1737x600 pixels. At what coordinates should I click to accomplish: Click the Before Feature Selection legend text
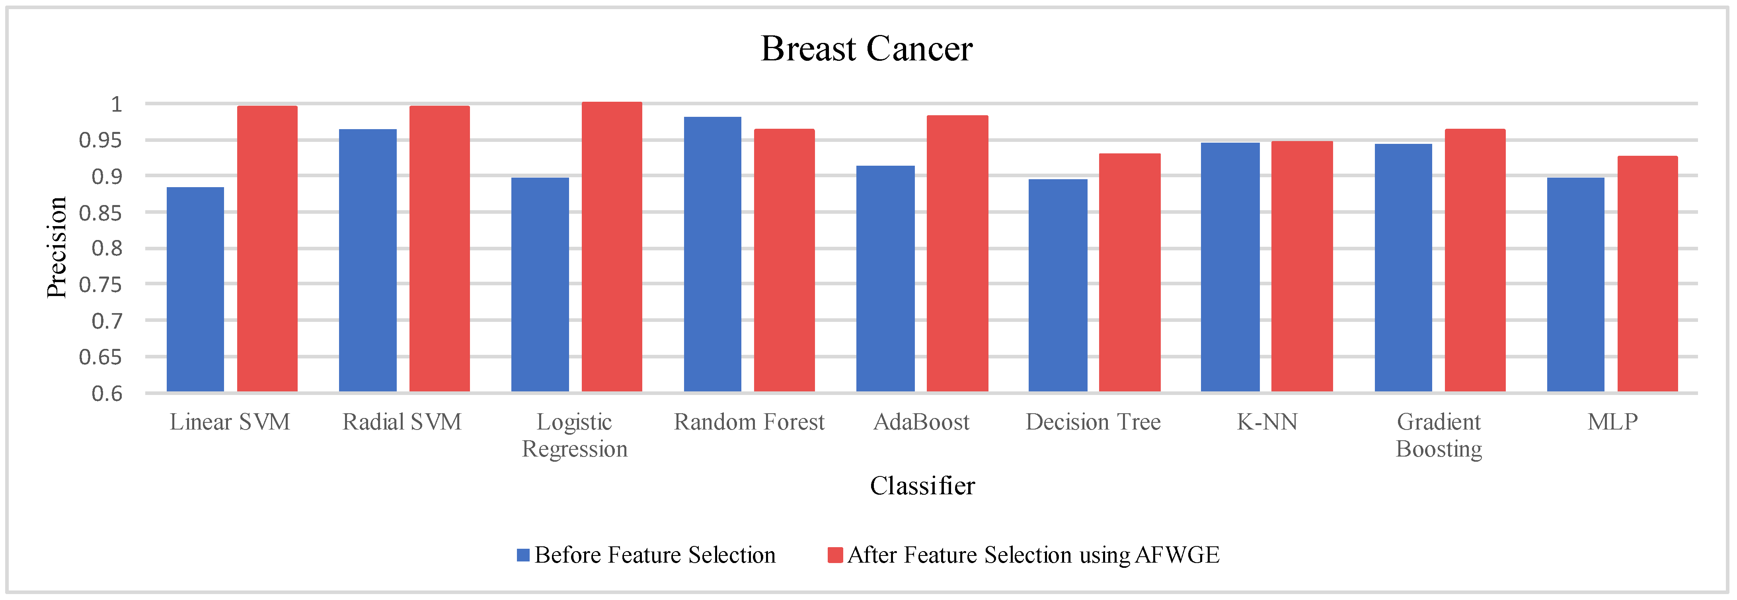pos(655,555)
